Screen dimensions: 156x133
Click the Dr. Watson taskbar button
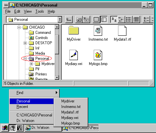click(43, 128)
